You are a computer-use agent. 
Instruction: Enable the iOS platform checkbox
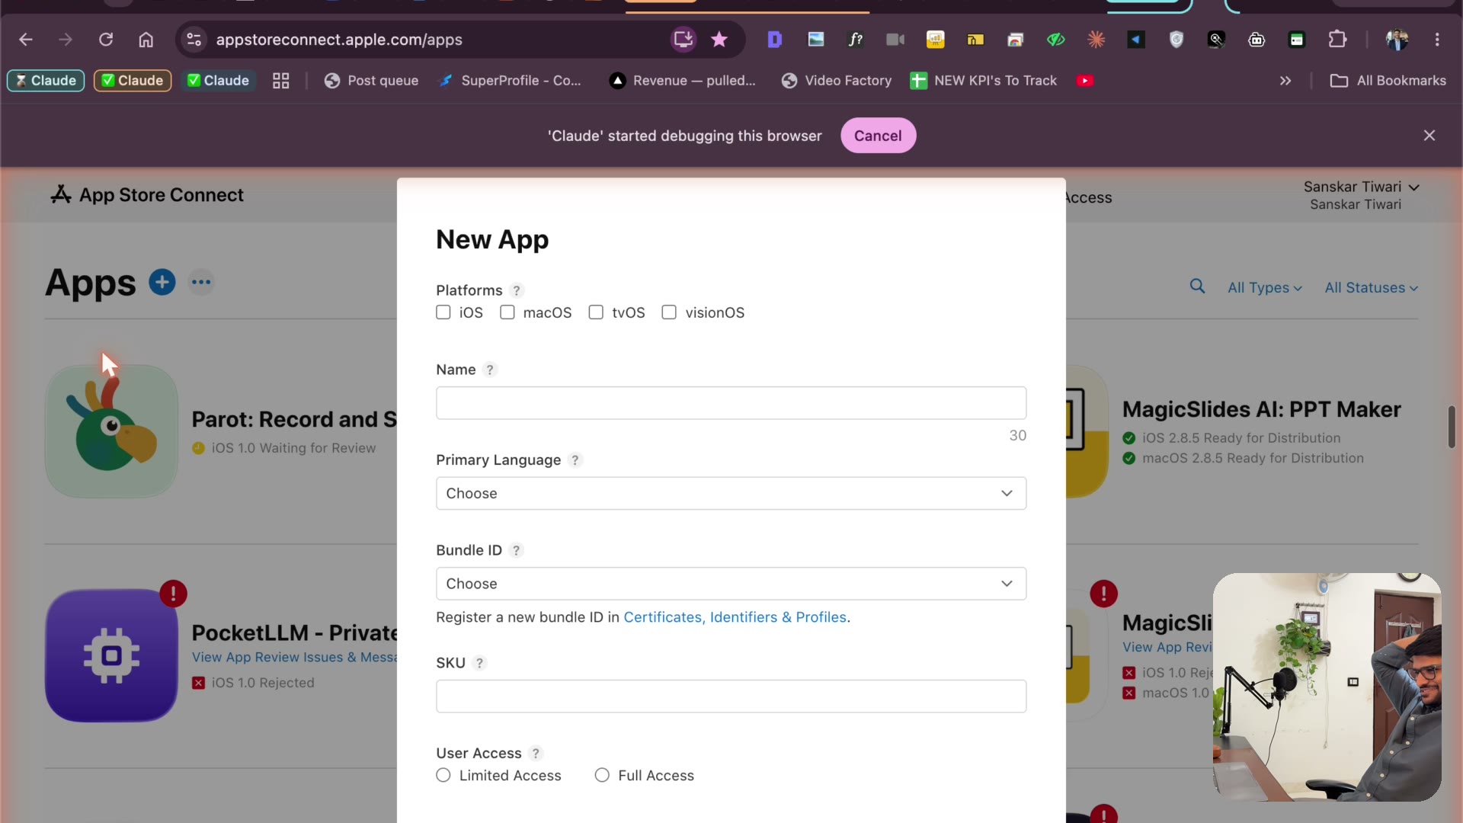coord(443,312)
